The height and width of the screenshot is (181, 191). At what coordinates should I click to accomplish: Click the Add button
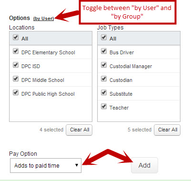pos(144,165)
